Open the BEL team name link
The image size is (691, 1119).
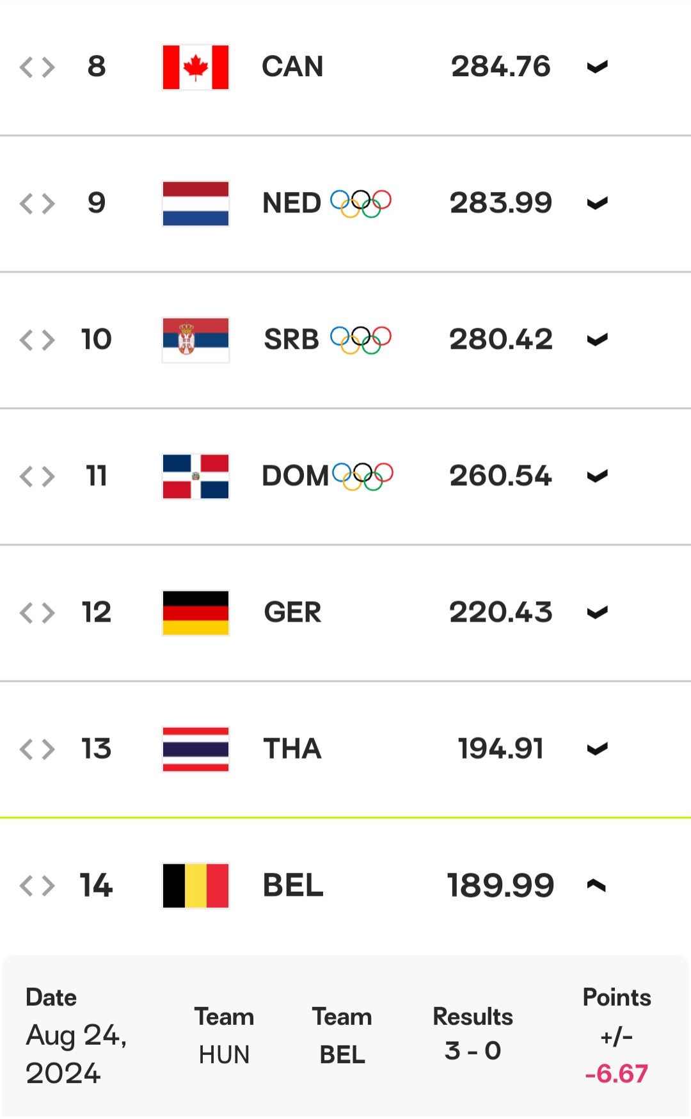tap(293, 885)
